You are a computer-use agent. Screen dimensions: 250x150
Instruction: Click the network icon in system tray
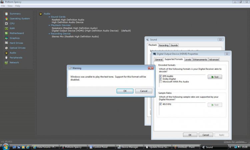(236, 147)
